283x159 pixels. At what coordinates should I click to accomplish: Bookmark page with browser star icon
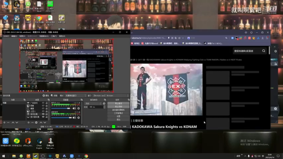[179, 38]
